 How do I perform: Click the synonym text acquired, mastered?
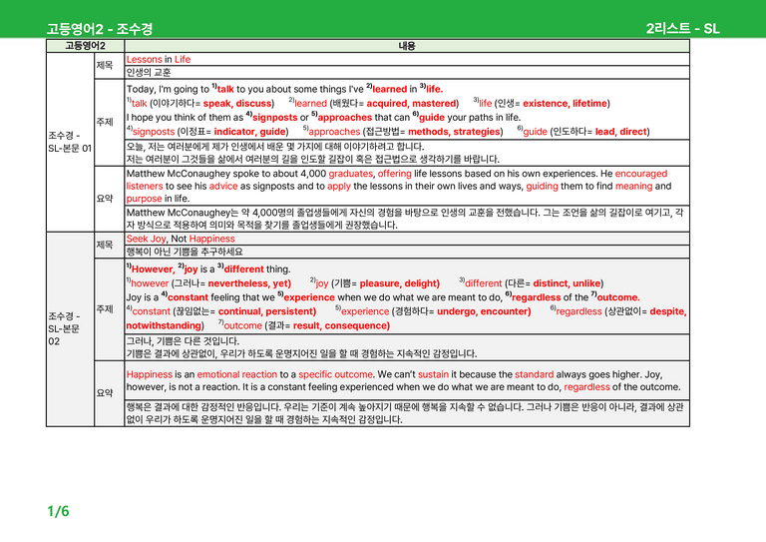[x=411, y=103]
